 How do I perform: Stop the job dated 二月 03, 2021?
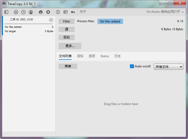click(51, 20)
